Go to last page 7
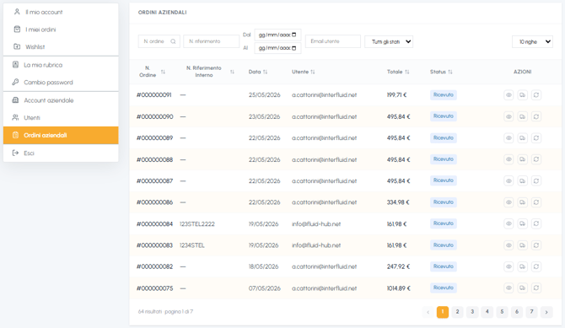The width and height of the screenshot is (565, 328). [x=531, y=312]
